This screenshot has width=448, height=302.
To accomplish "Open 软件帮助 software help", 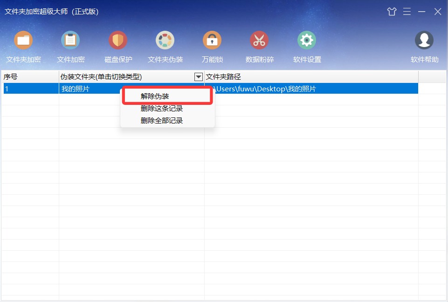I will click(x=424, y=47).
